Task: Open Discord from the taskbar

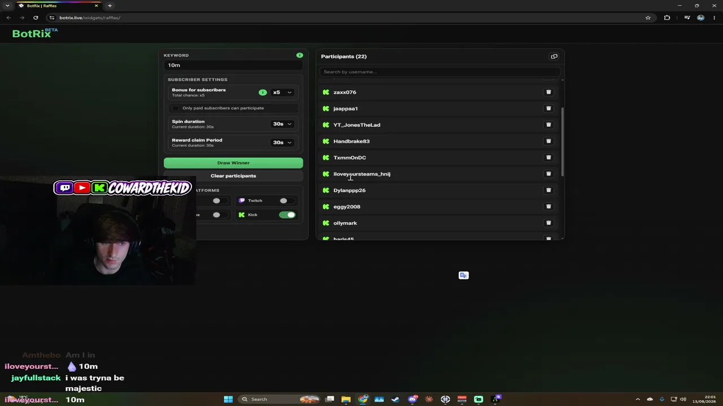Action: click(x=413, y=399)
